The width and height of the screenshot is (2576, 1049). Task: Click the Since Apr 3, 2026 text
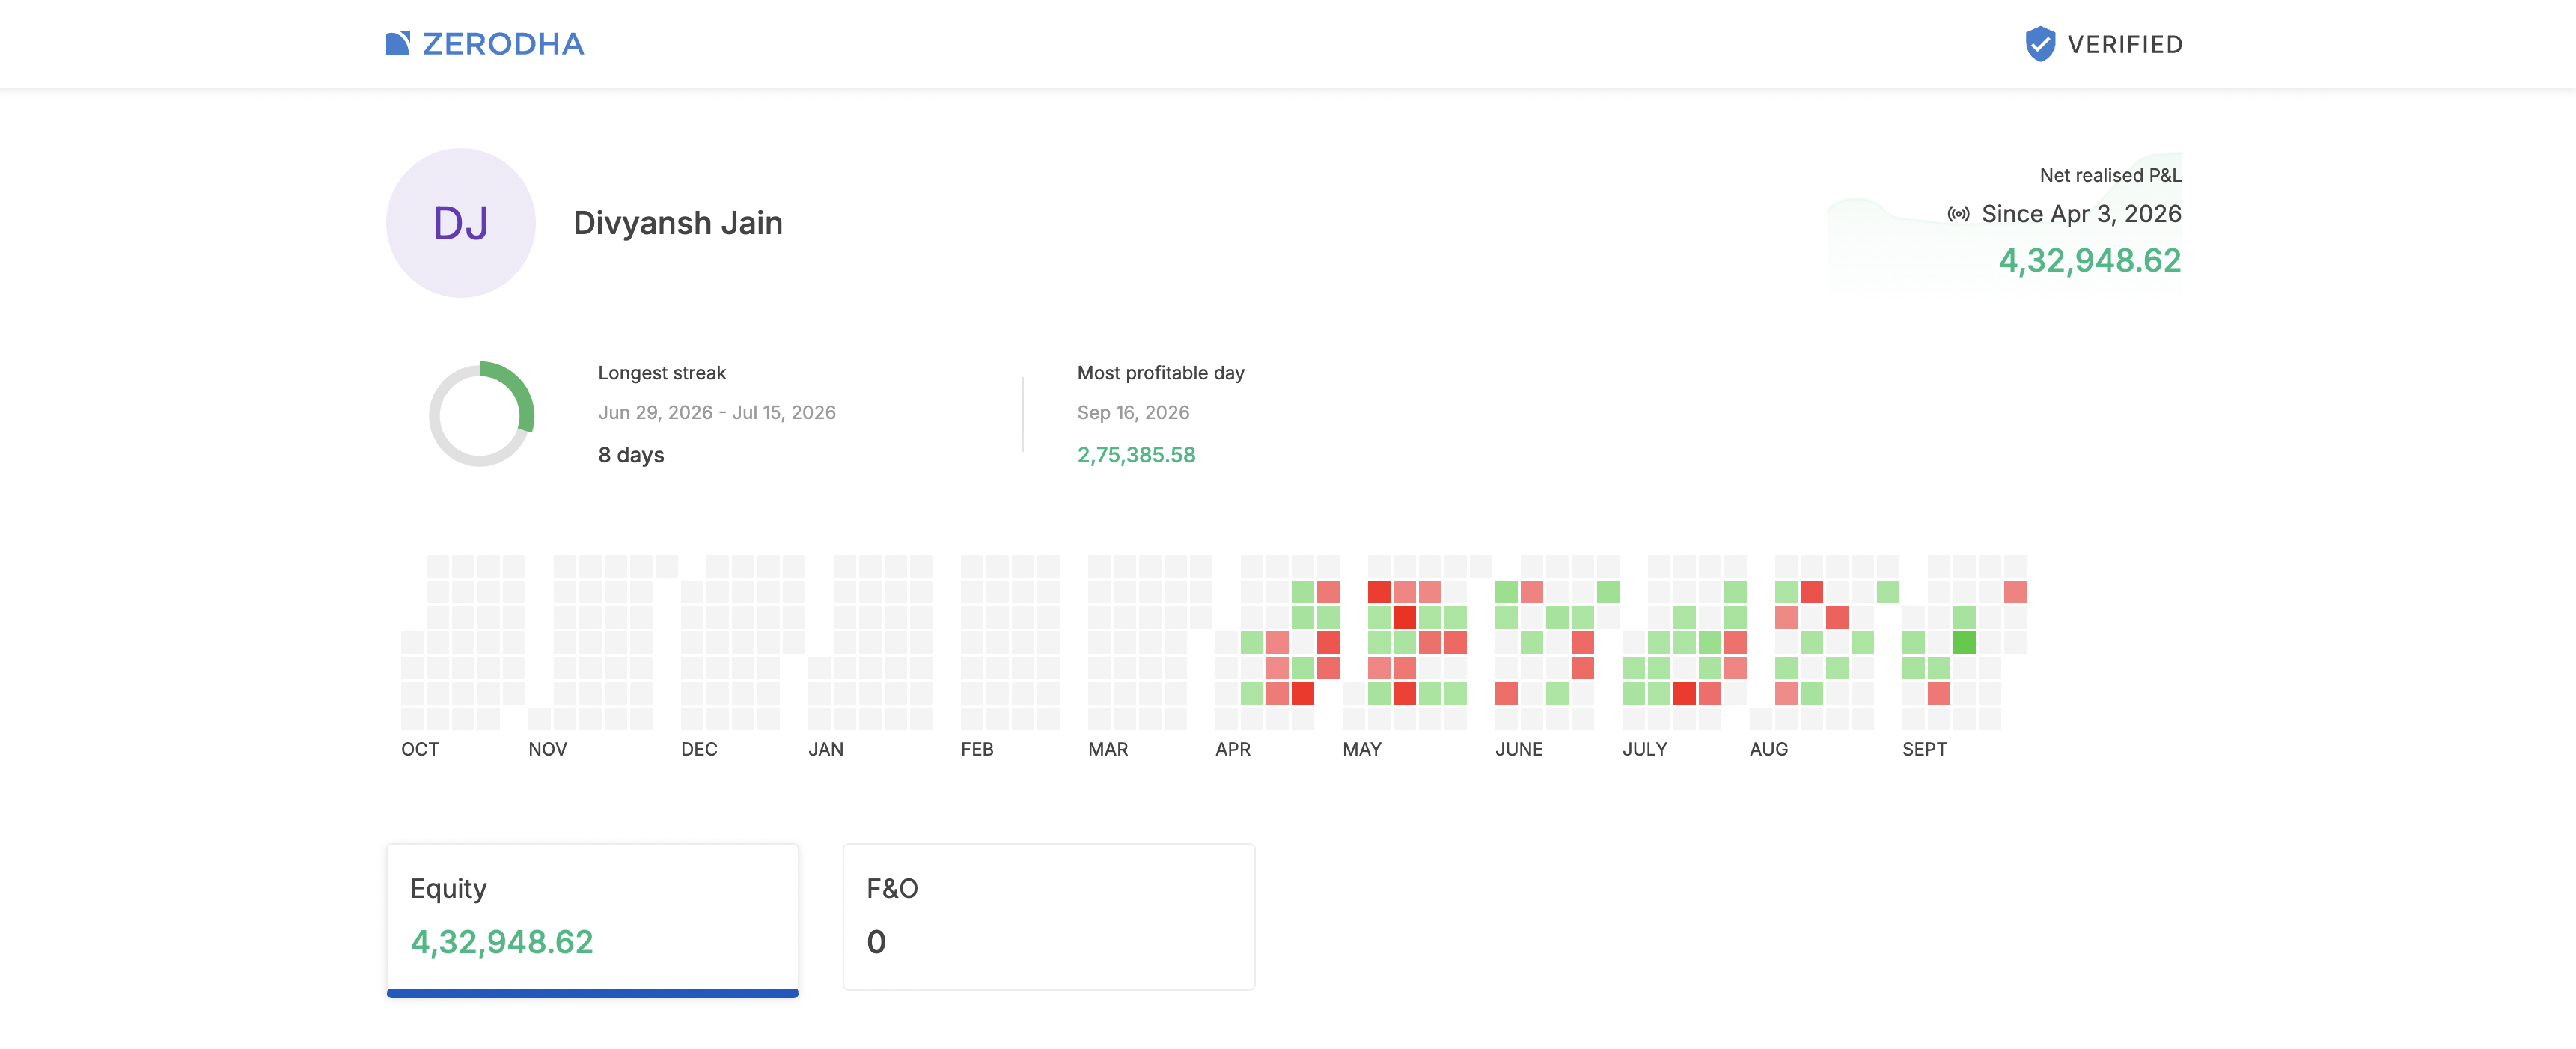[x=2081, y=214]
